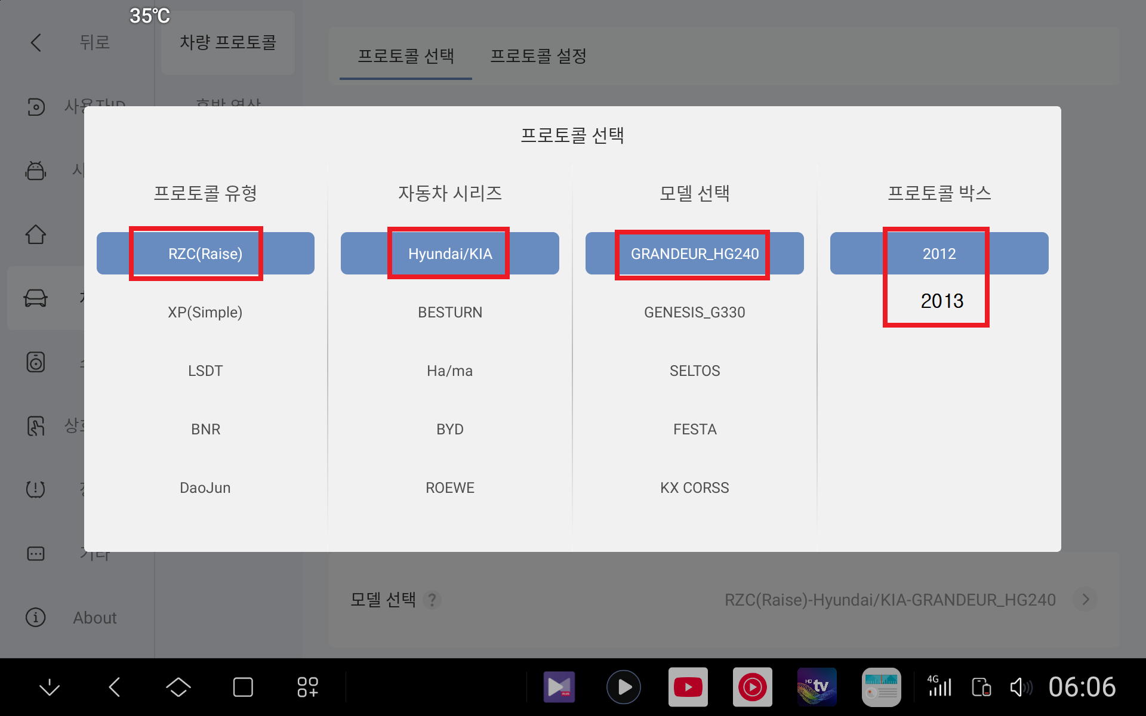
Task: Select GRANDEUR_HG240 model
Action: click(695, 254)
